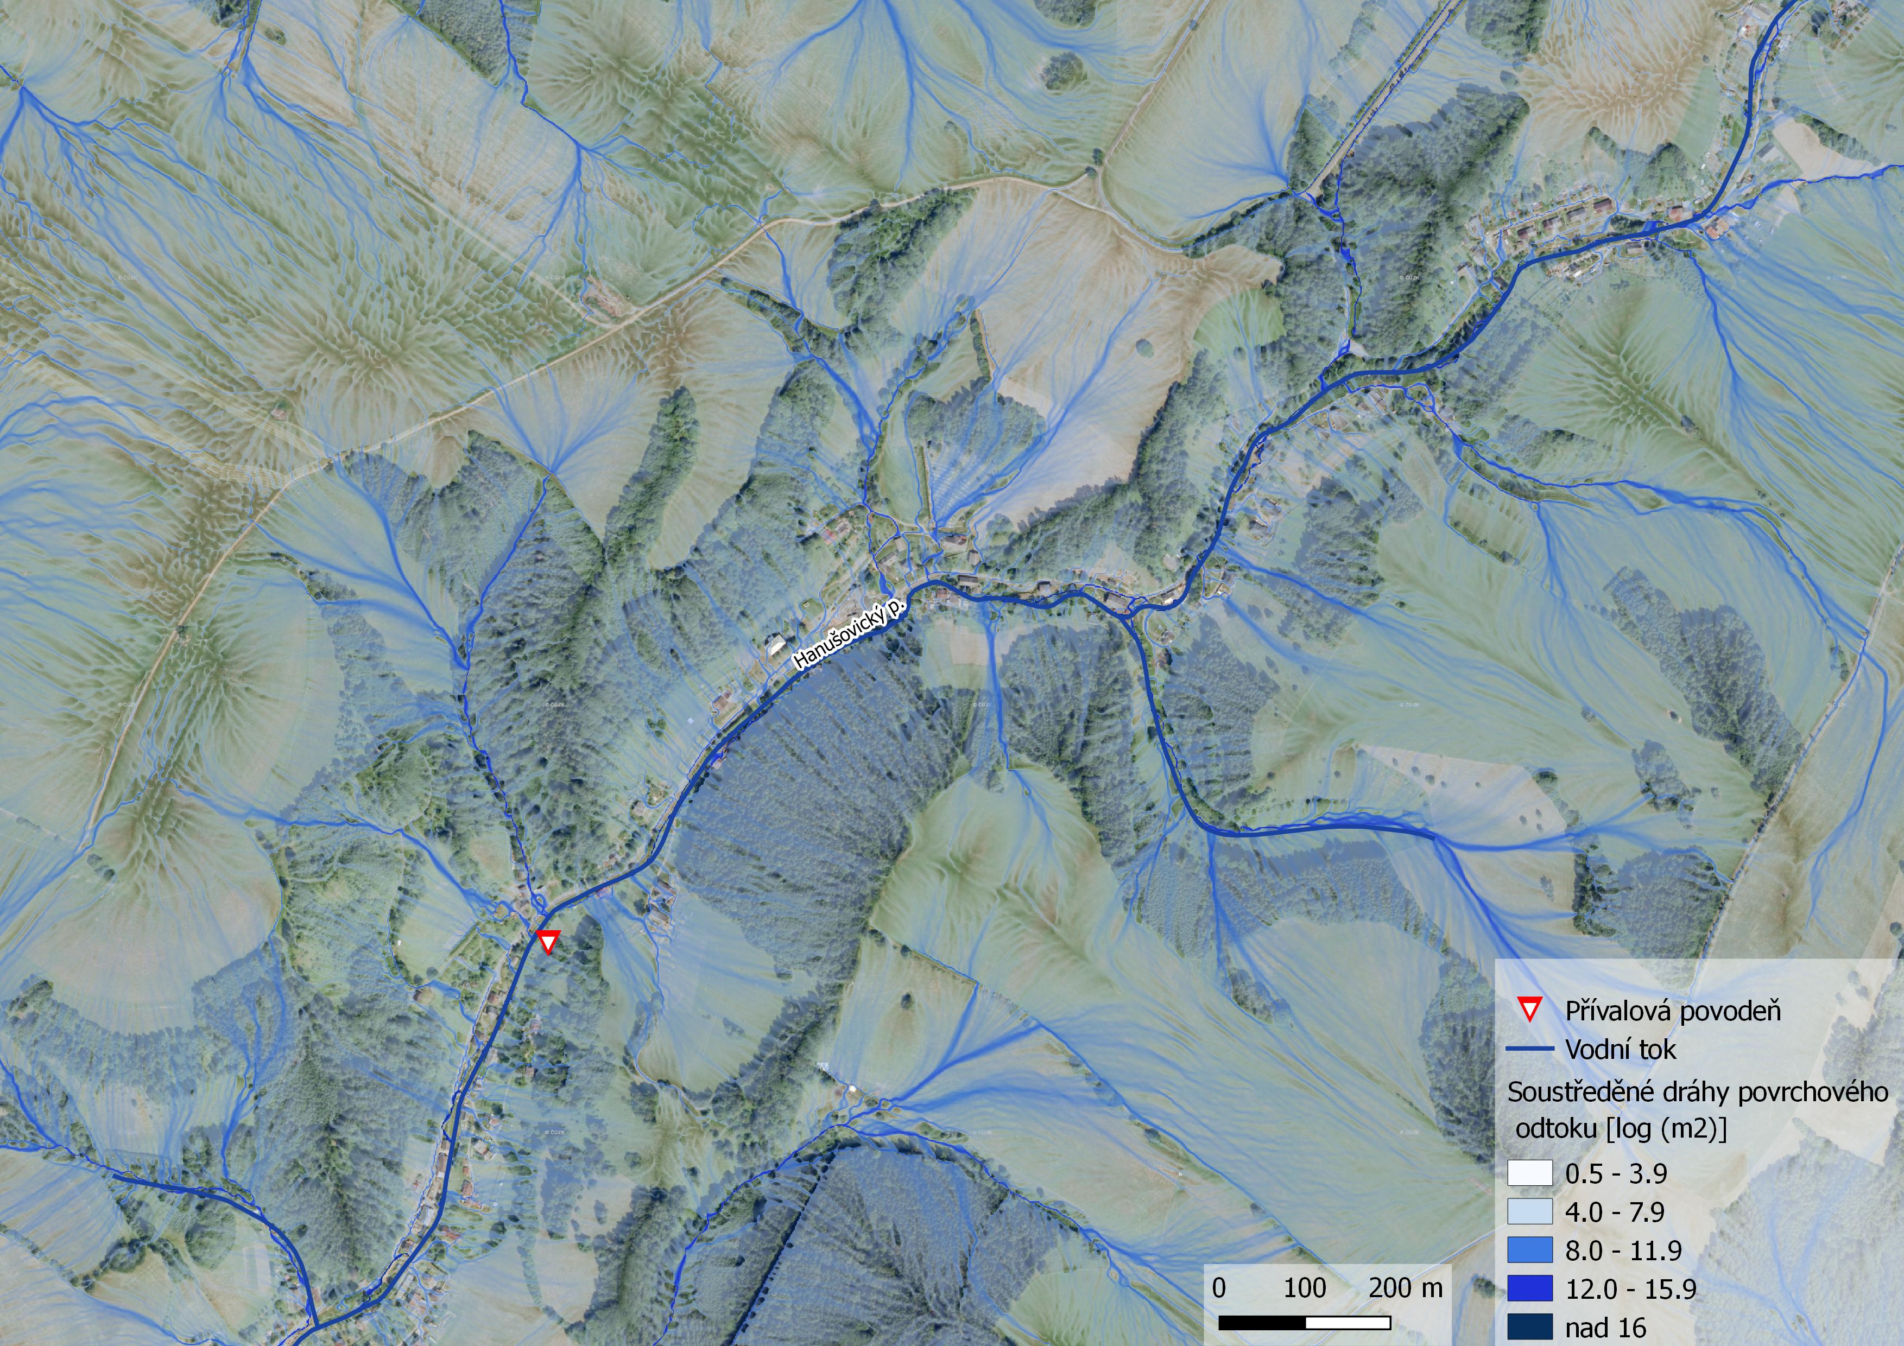Click the black segment of the scale bar
Image resolution: width=1904 pixels, height=1346 pixels.
(1262, 1323)
